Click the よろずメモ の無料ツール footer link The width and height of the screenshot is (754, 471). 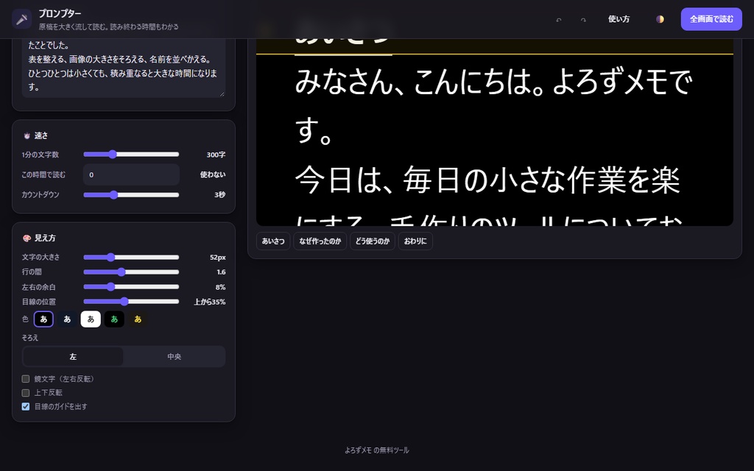(377, 450)
